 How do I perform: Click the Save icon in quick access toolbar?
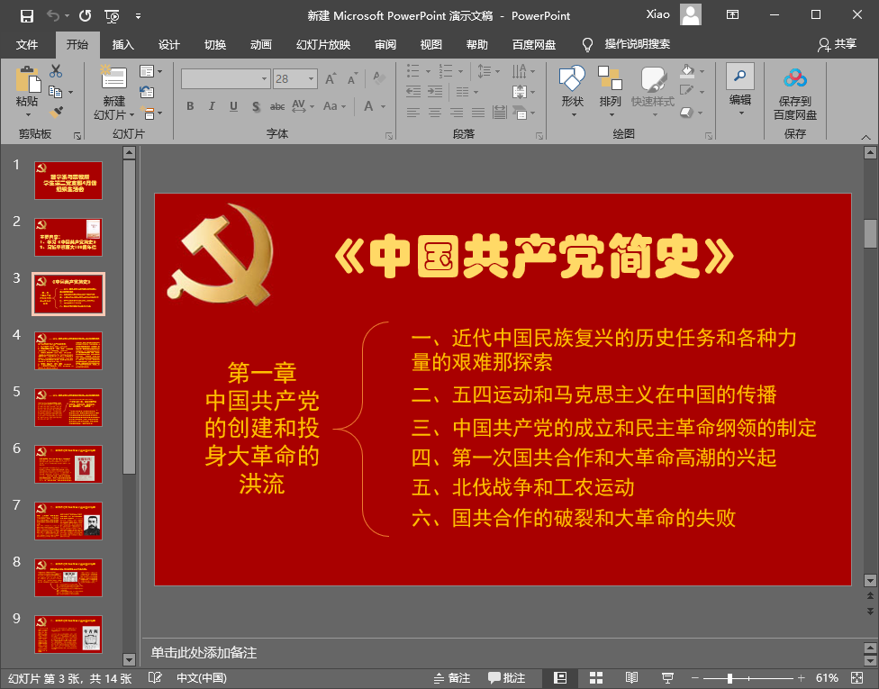pos(26,15)
